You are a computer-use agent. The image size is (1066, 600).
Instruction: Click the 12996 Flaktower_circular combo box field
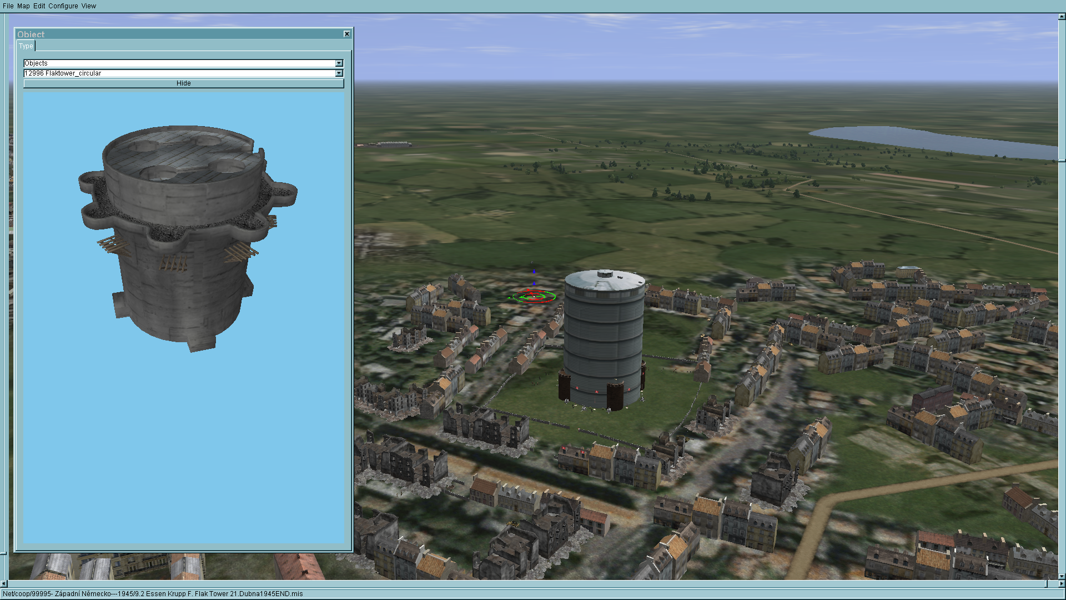[178, 73]
